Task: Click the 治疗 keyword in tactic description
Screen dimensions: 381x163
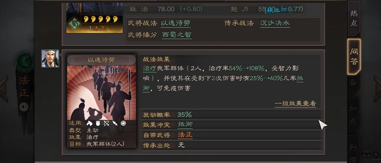Action: (x=150, y=69)
